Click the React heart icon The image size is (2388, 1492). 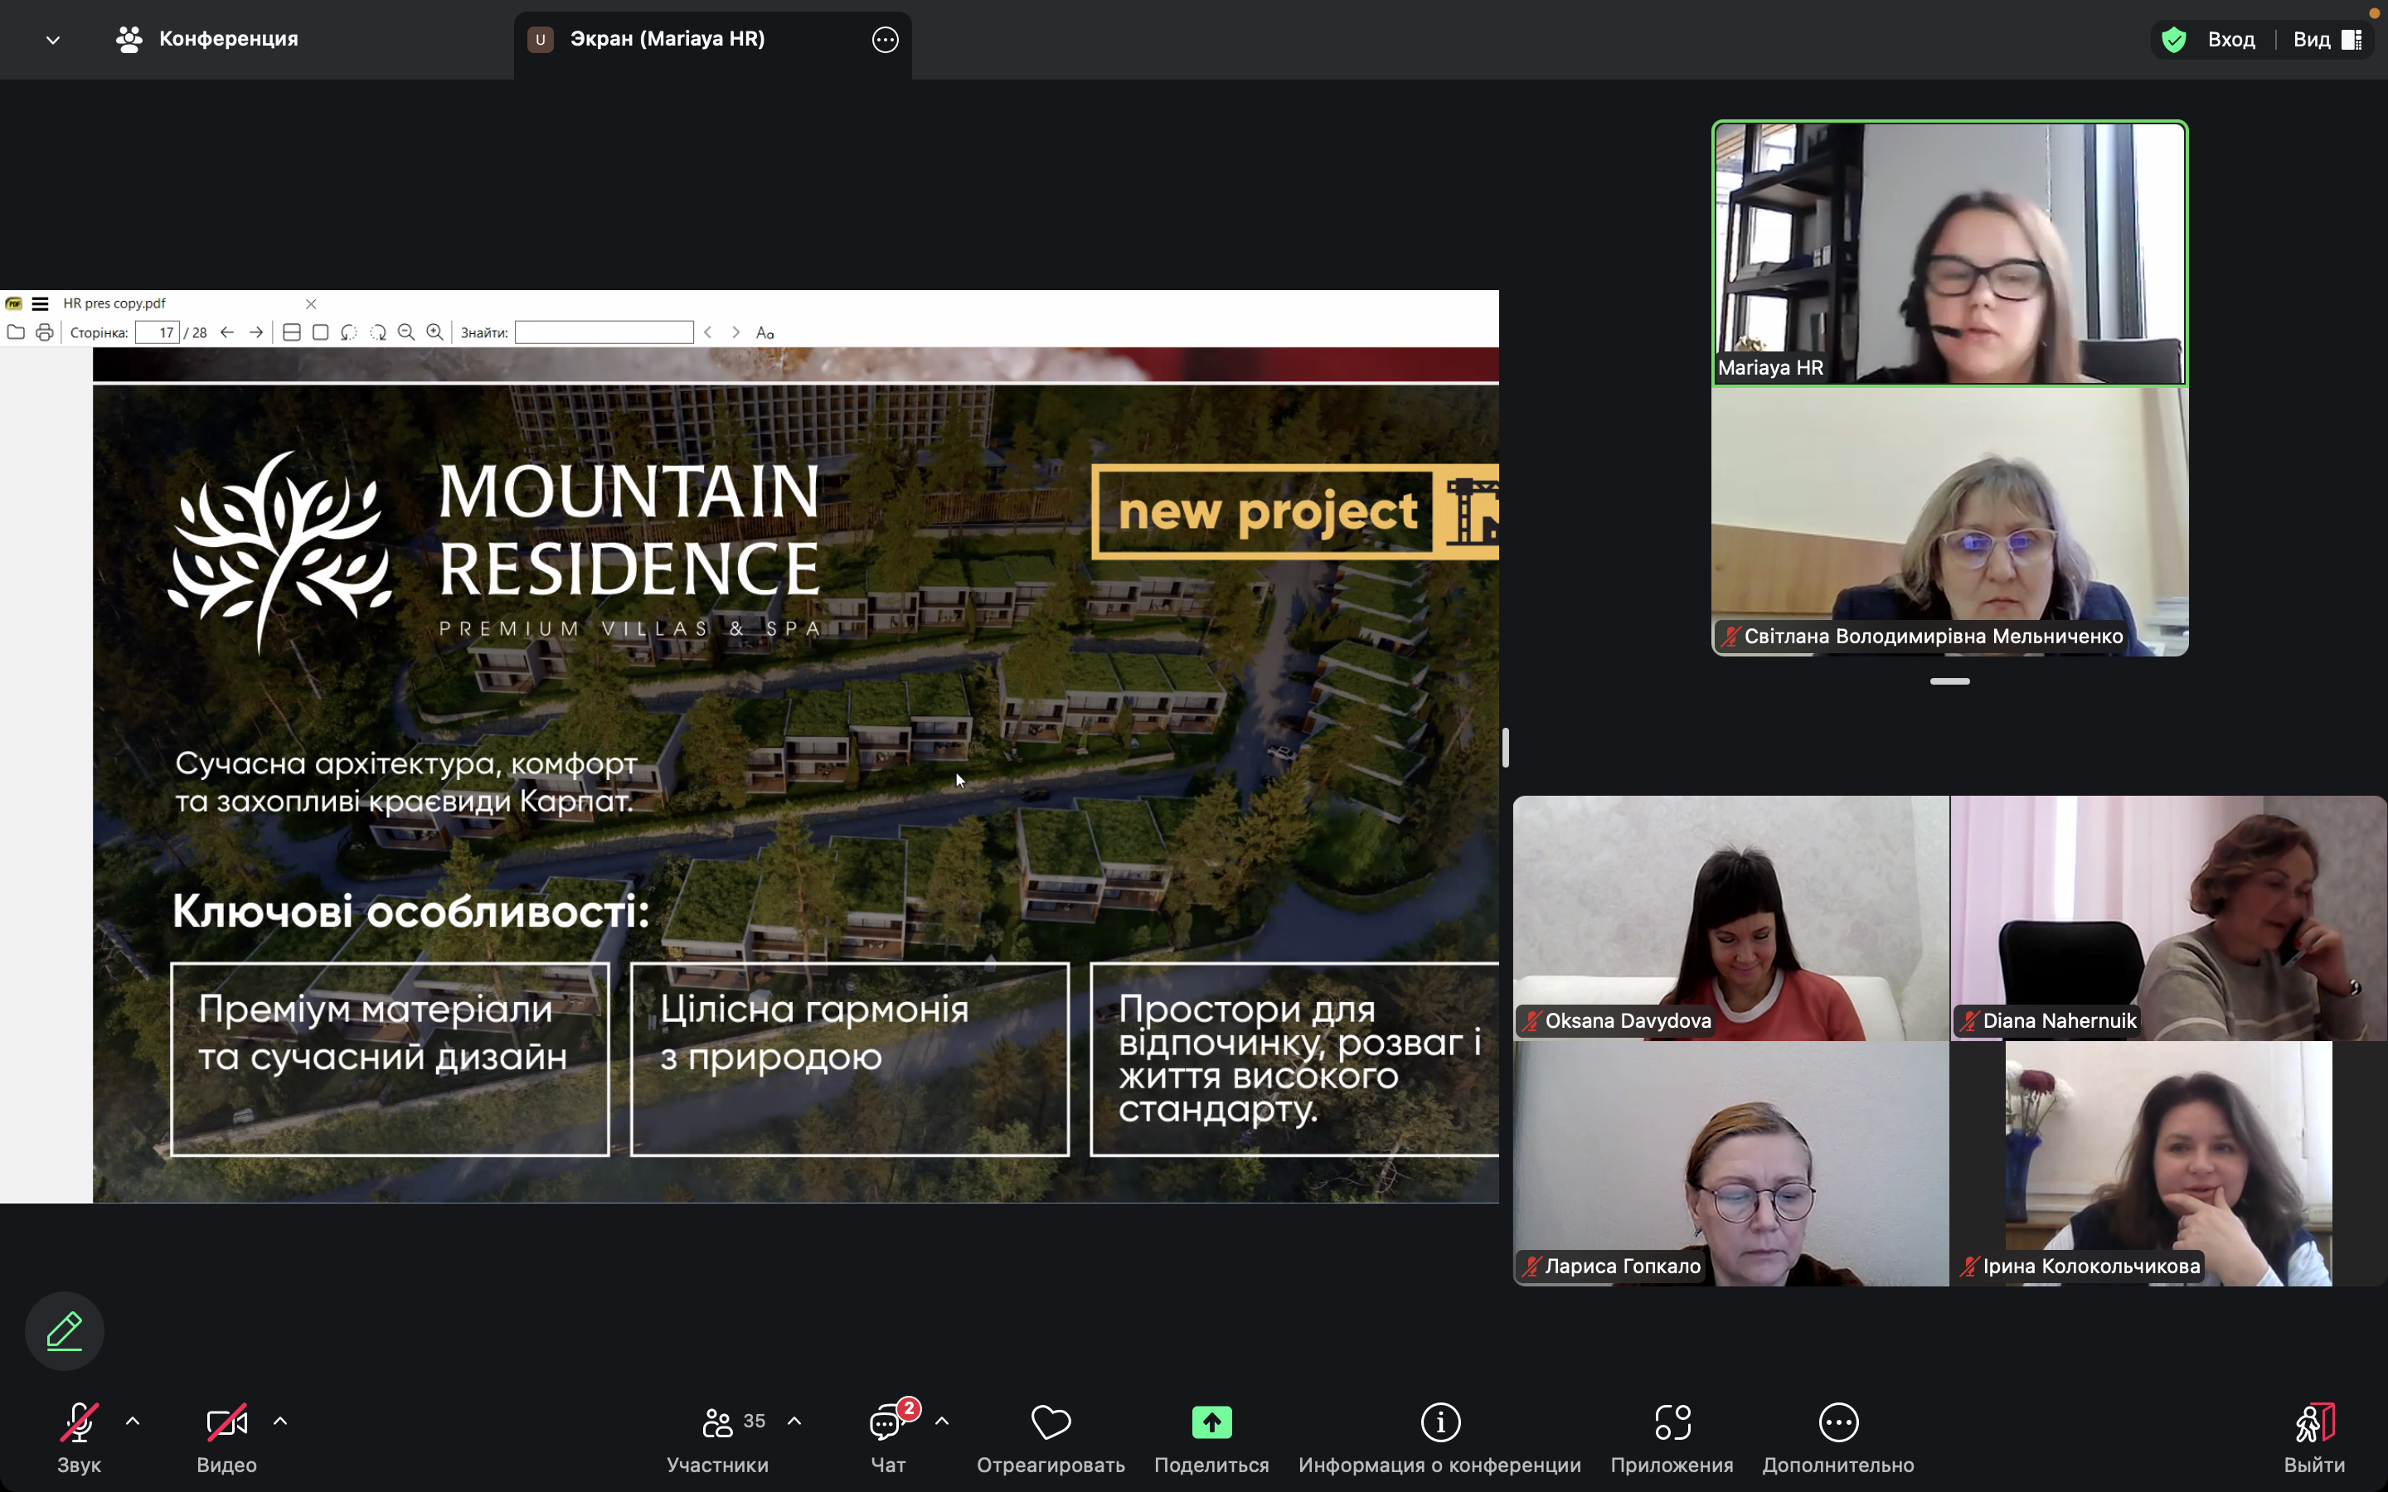point(1050,1422)
